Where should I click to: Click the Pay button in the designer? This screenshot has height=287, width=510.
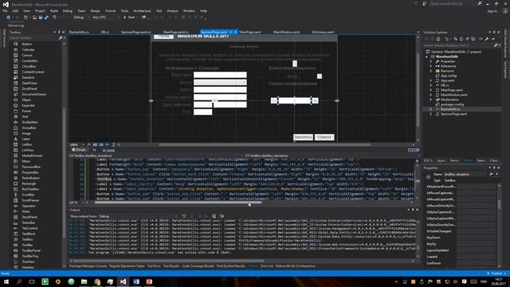point(303,137)
